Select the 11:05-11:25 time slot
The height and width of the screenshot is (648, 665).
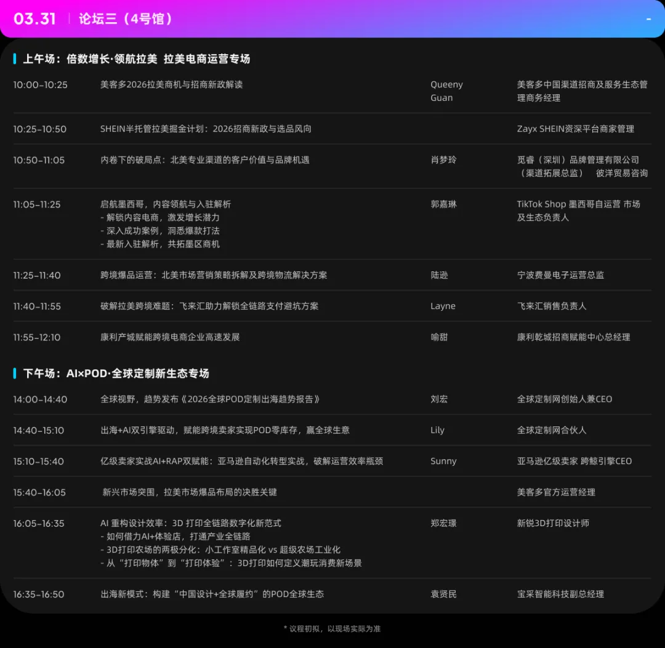[37, 204]
